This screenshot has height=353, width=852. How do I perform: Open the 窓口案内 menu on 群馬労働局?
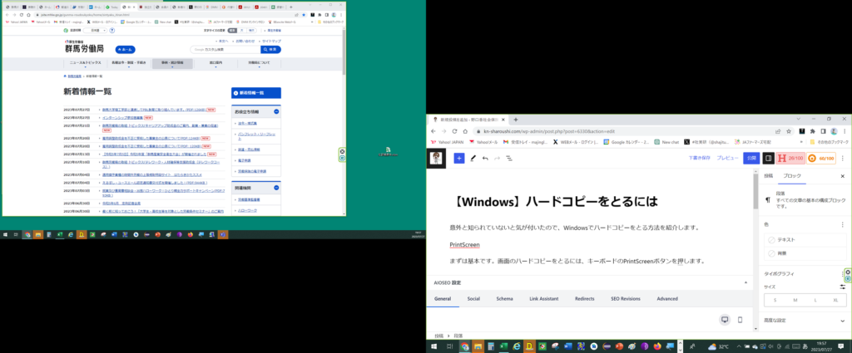215,64
